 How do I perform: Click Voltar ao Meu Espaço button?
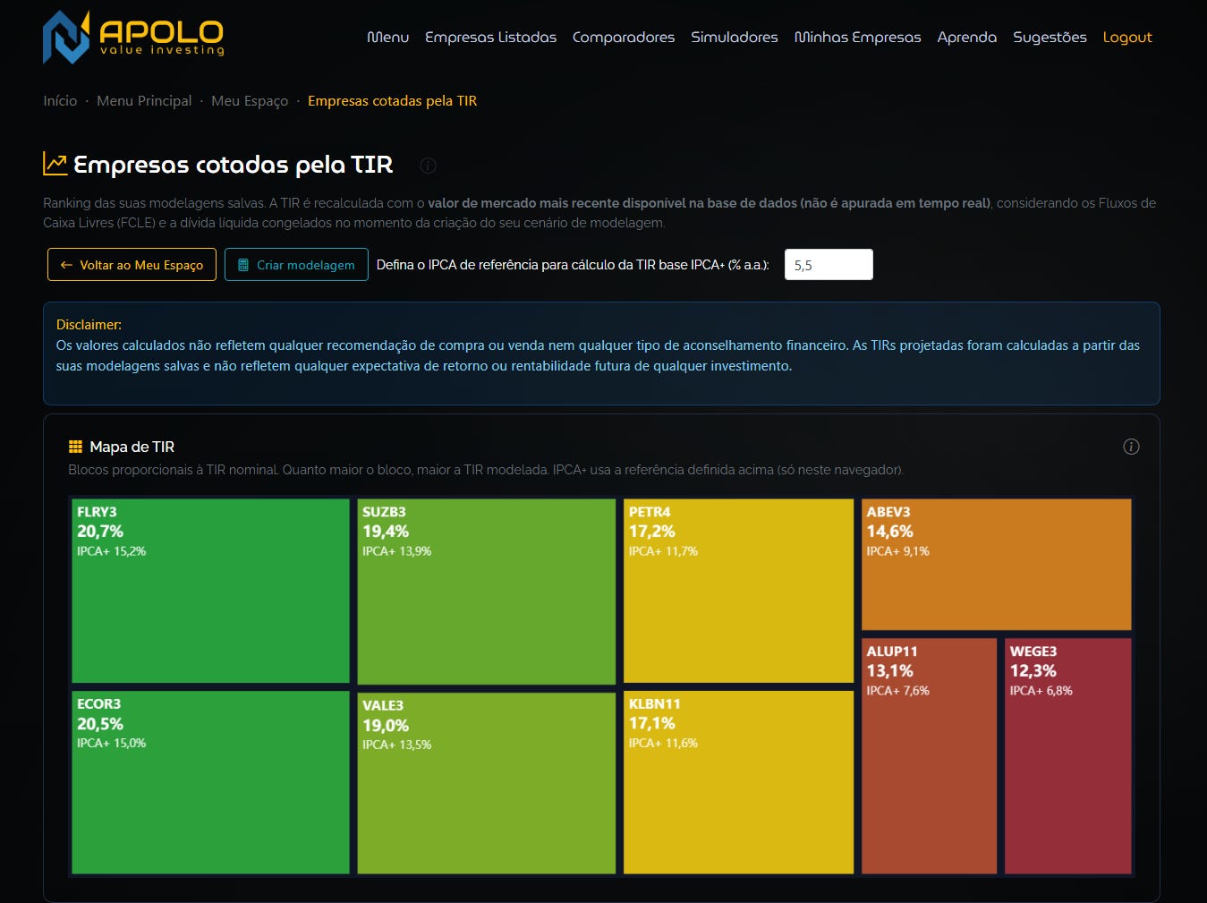(132, 265)
